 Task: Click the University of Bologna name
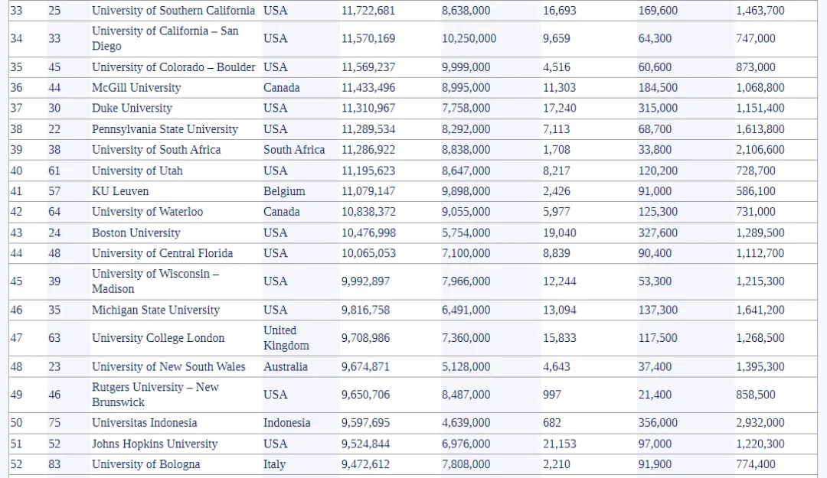click(x=145, y=464)
